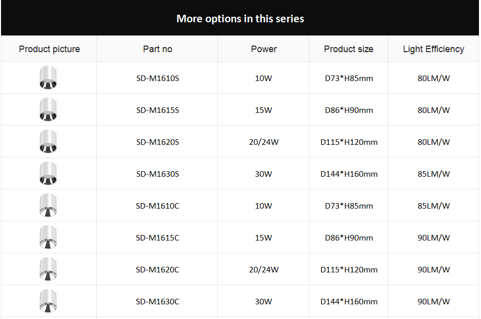Open the SD-M1610S product picture thumbnail
This screenshot has height=319, width=481.
tap(48, 77)
